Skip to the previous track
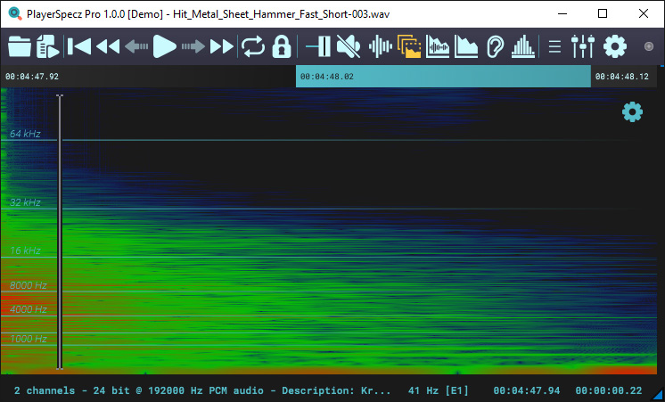665x402 pixels. coord(79,46)
